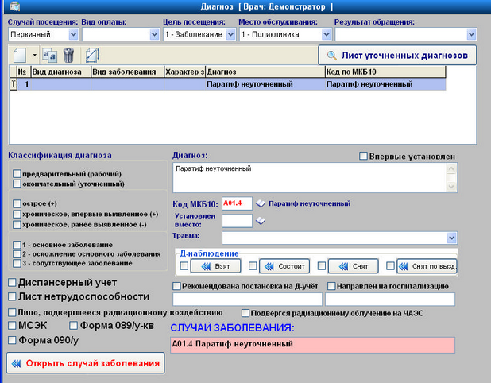Tick checkbox left of Взят button
This screenshot has width=491, height=383.
184,266
